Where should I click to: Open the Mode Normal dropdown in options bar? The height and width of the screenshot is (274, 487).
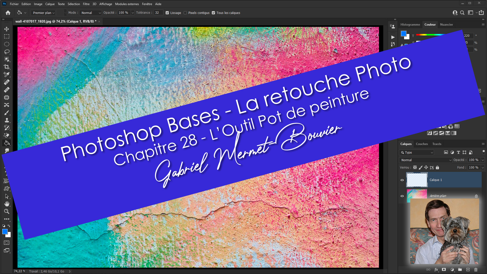(x=91, y=13)
